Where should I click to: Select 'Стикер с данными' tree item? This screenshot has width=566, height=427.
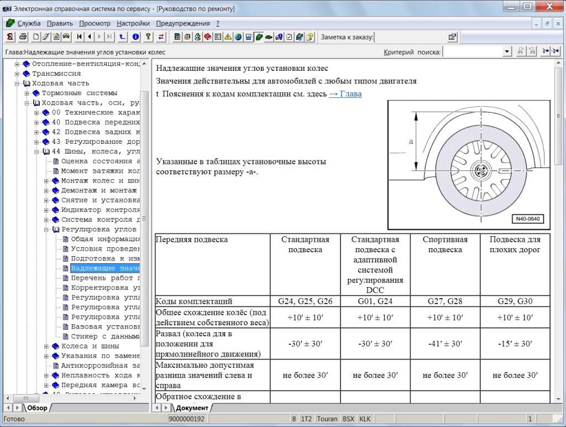click(106, 337)
